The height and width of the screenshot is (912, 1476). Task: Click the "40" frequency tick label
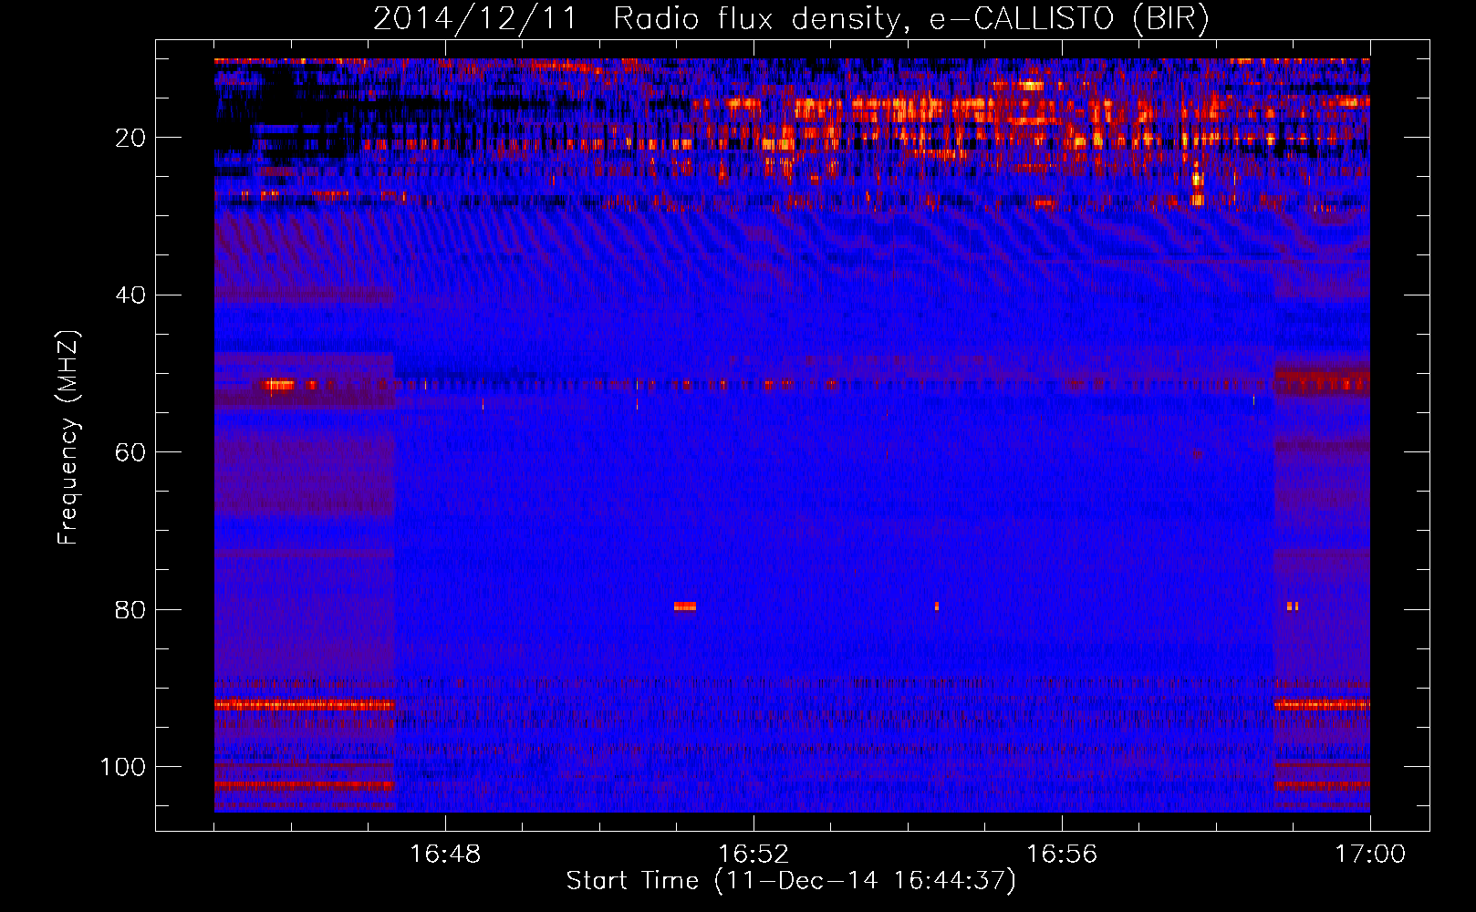coord(131,295)
